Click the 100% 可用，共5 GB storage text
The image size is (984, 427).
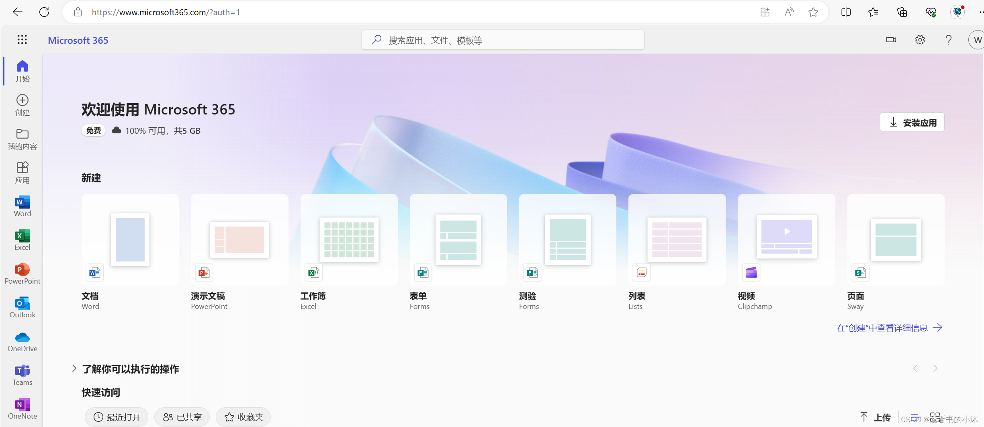coord(163,131)
